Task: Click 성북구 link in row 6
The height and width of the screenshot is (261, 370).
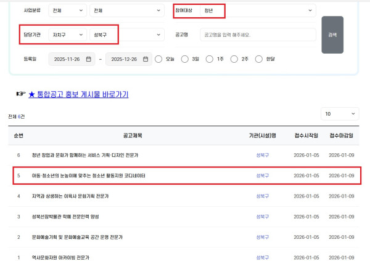Action: [x=263, y=156]
